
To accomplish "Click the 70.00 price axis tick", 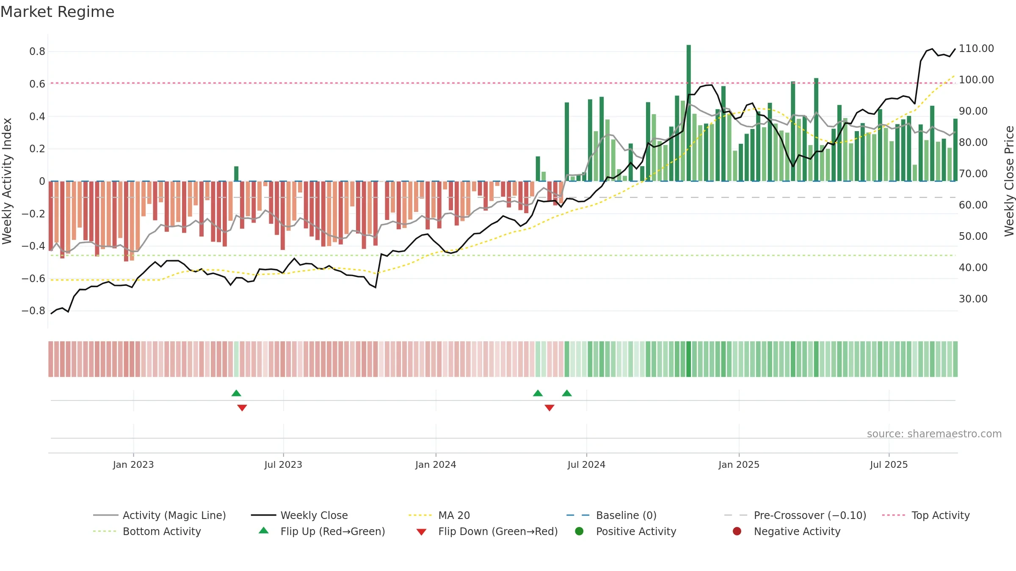I will pos(973,174).
